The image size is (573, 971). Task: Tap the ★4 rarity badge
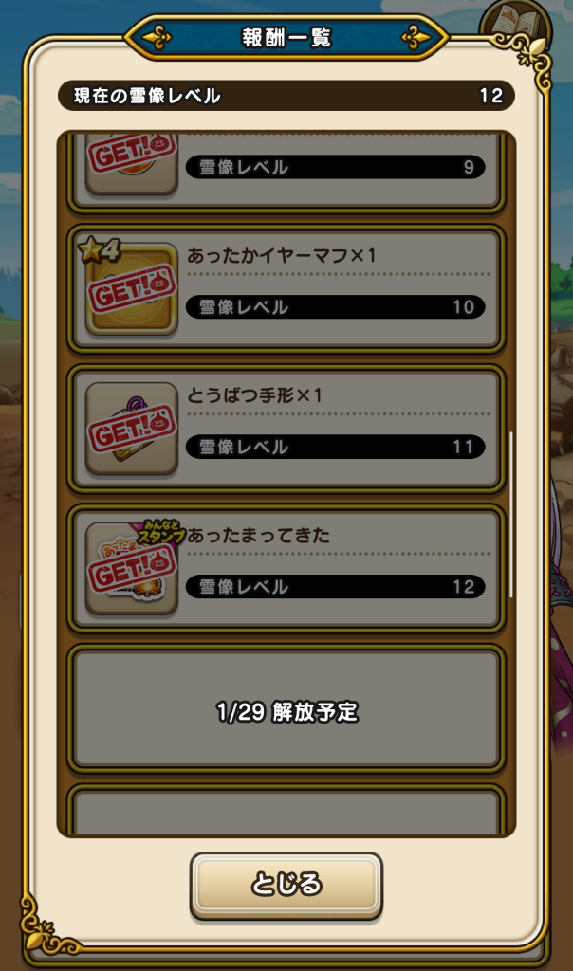tap(99, 249)
